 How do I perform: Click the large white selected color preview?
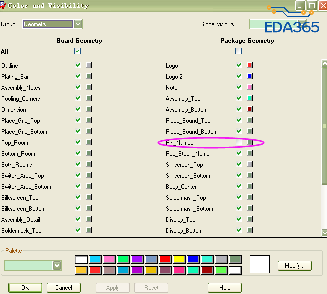(260, 264)
